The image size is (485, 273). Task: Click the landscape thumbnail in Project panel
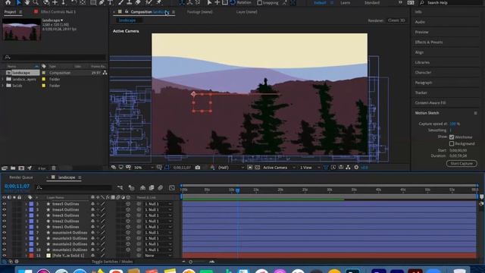(x=22, y=30)
